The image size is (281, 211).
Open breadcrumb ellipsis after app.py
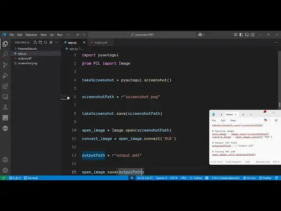[83, 49]
